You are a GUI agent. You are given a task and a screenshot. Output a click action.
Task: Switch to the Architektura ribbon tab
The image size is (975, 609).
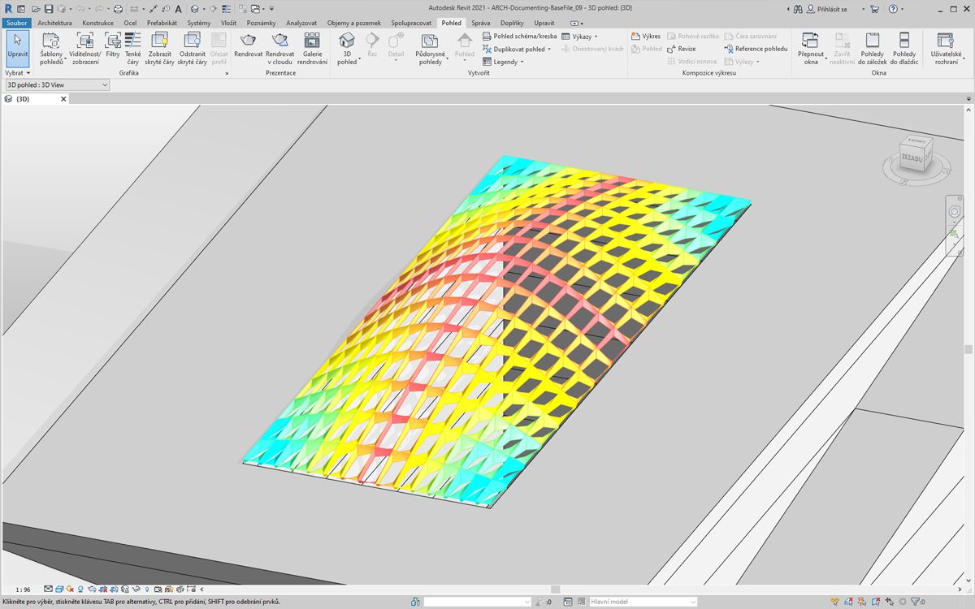(x=54, y=23)
